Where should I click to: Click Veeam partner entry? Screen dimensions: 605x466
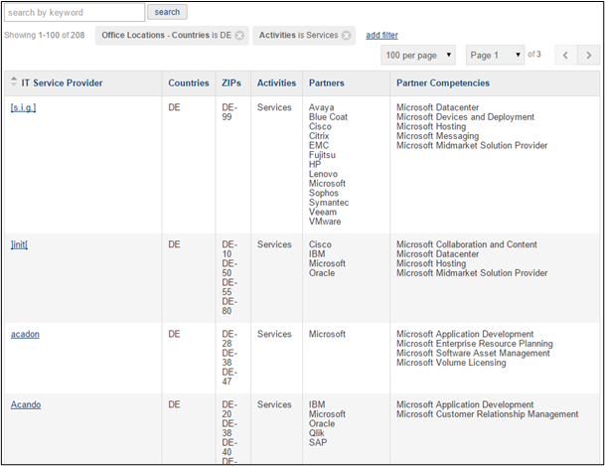pos(323,212)
